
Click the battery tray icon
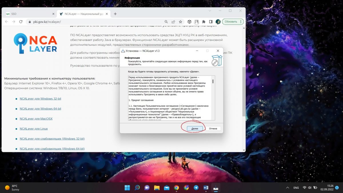click(316, 188)
